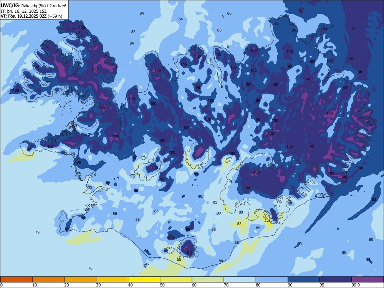
Task: Select the 20–30 legend color block
Action: pyautogui.click(x=80, y=280)
